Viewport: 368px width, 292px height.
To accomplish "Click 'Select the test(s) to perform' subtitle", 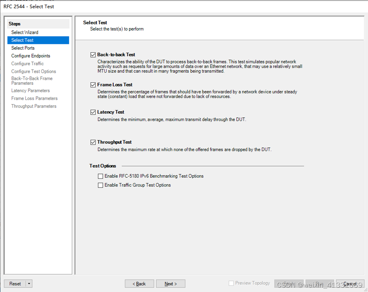I will click(x=117, y=29).
